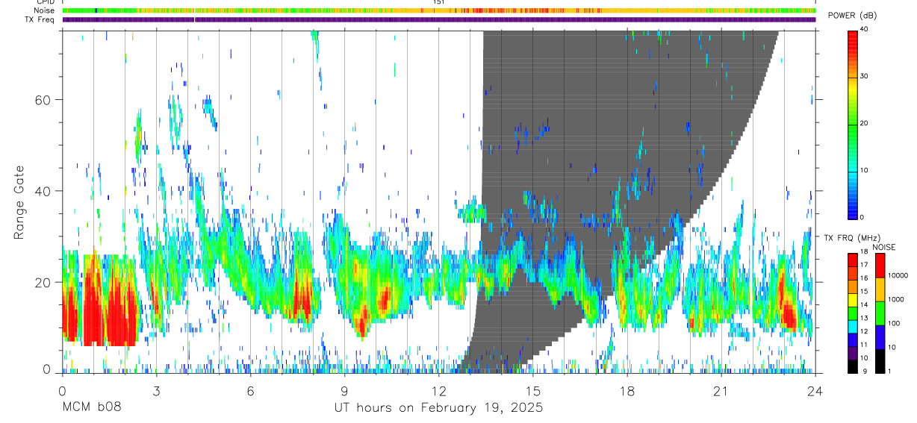Click the red top swatch of the noise legend
Screen dimensions: 917x423
(x=880, y=266)
